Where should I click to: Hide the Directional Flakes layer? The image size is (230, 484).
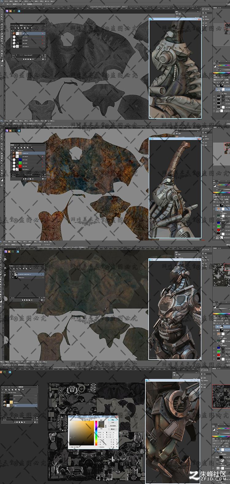2,396
